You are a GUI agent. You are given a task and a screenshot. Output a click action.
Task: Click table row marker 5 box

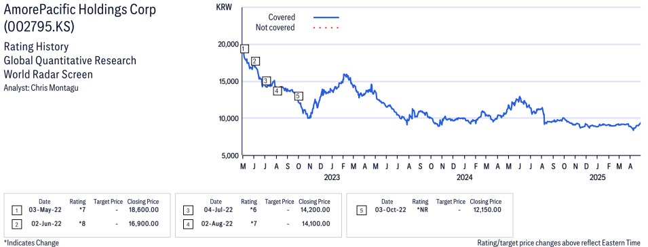pos(362,210)
